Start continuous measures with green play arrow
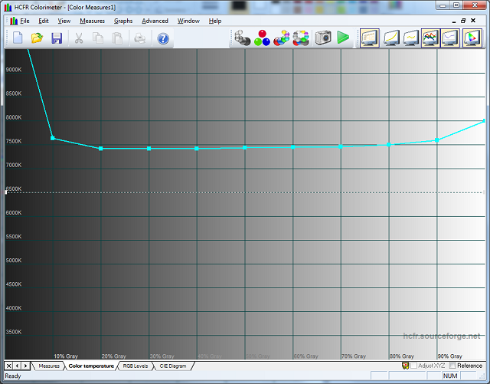 [x=343, y=38]
